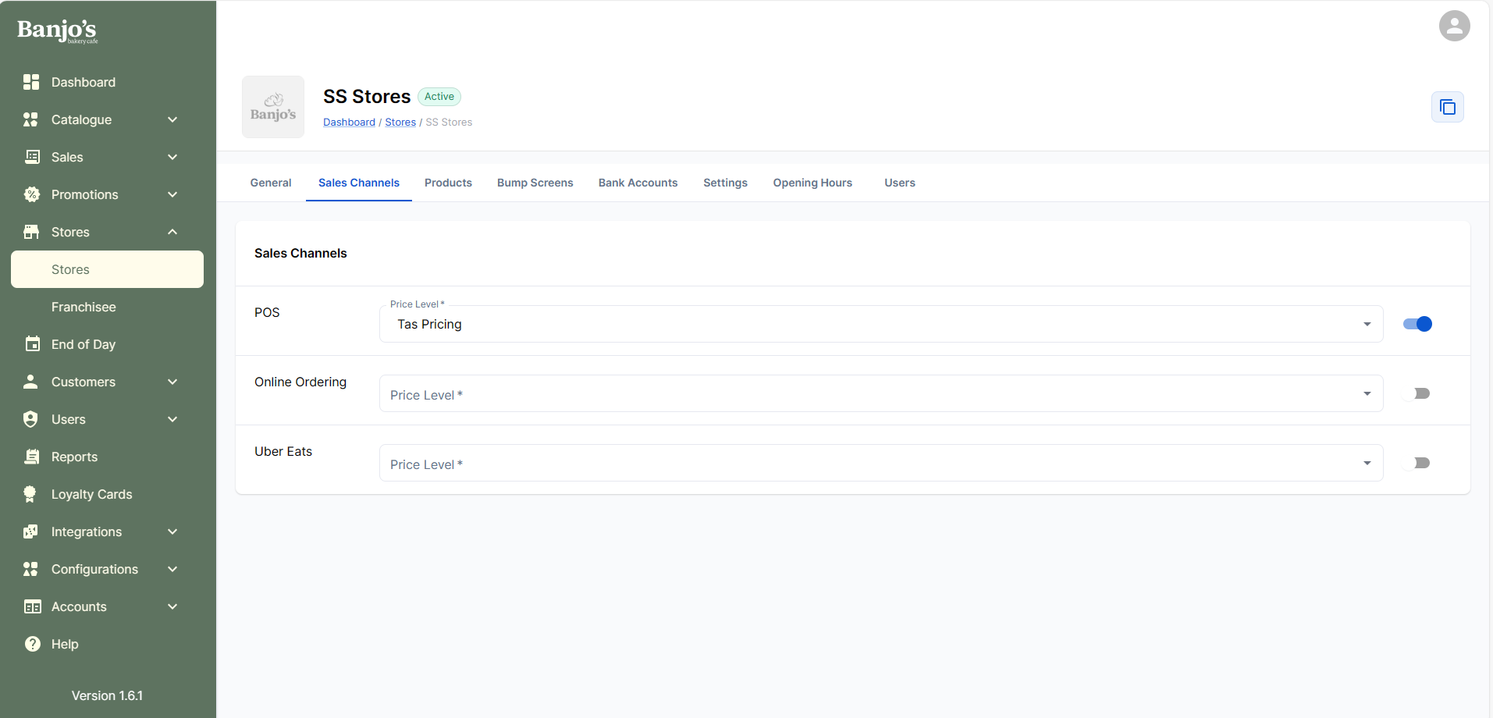This screenshot has height=718, width=1493.
Task: Click the Dashboard breadcrumb link
Action: click(x=349, y=123)
